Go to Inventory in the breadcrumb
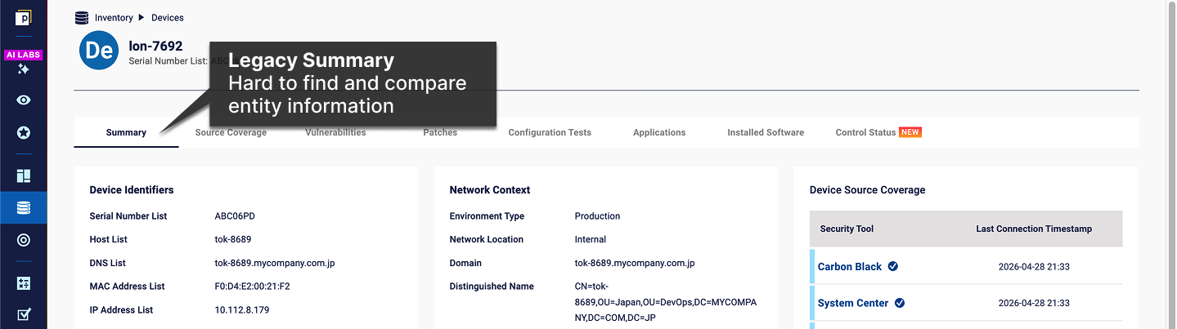1177x329 pixels. click(114, 17)
